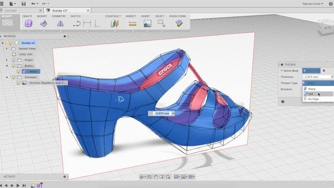Collapse the Canvases node

coord(7,77)
